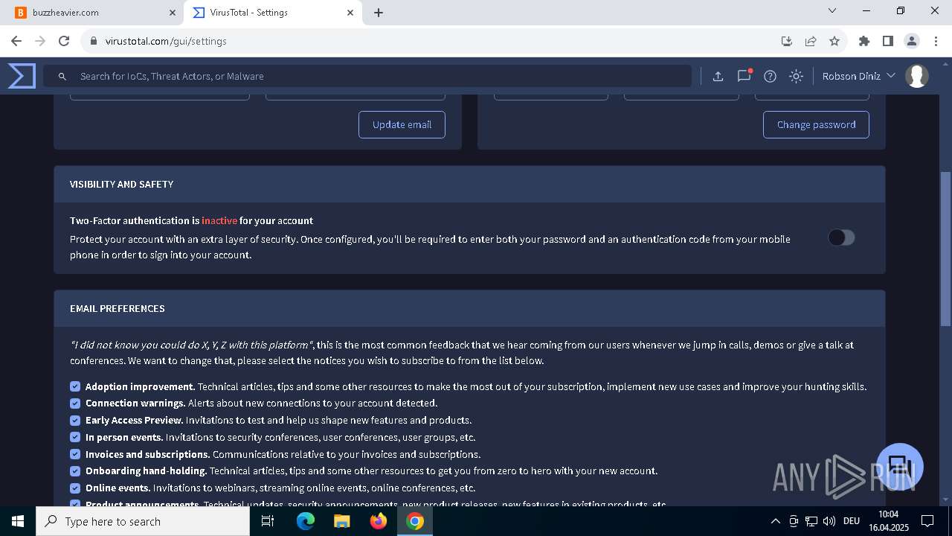Open Task View on taskbar

[x=268, y=521]
